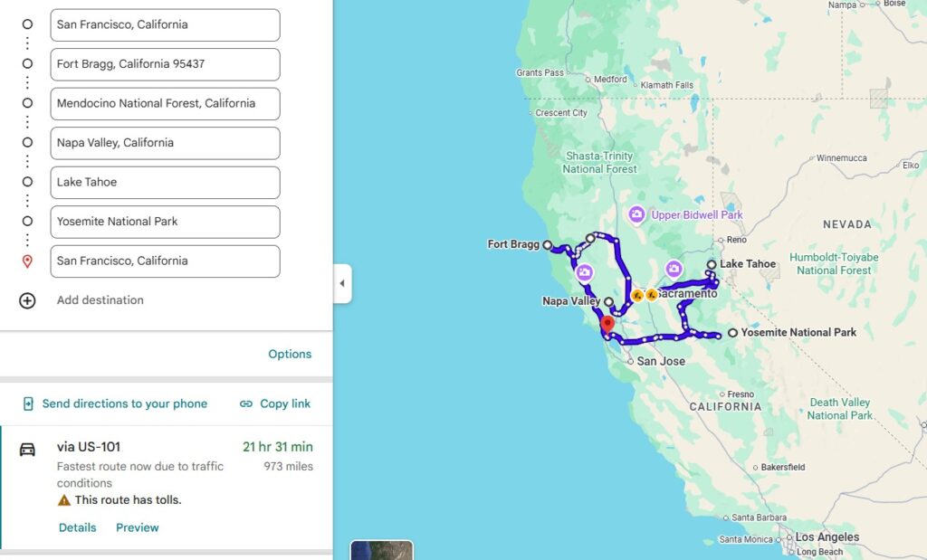Image resolution: width=927 pixels, height=560 pixels.
Task: Open the route Preview
Action: (138, 527)
